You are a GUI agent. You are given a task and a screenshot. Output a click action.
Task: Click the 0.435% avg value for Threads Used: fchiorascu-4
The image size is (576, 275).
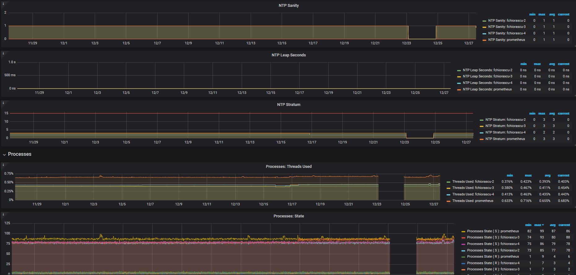[x=545, y=194]
